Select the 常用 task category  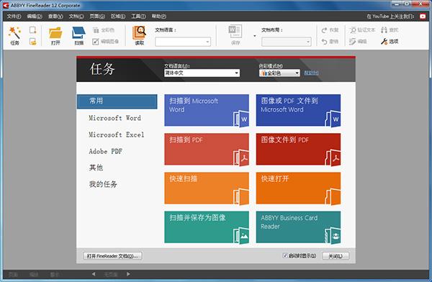(117, 101)
